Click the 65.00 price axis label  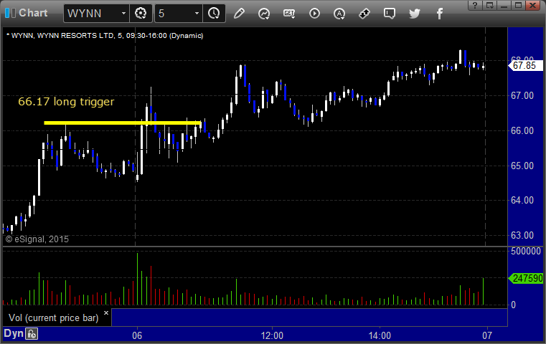point(522,166)
